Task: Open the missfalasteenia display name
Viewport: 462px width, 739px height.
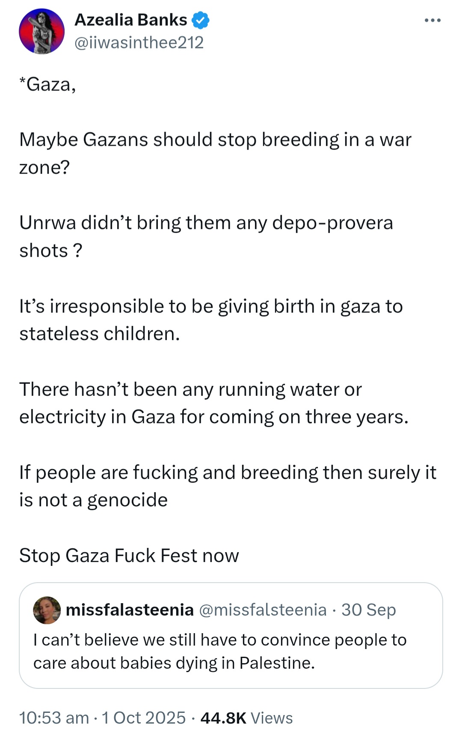Action: [130, 610]
